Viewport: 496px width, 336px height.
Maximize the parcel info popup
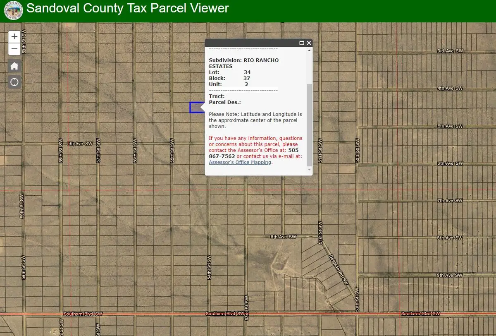point(302,43)
